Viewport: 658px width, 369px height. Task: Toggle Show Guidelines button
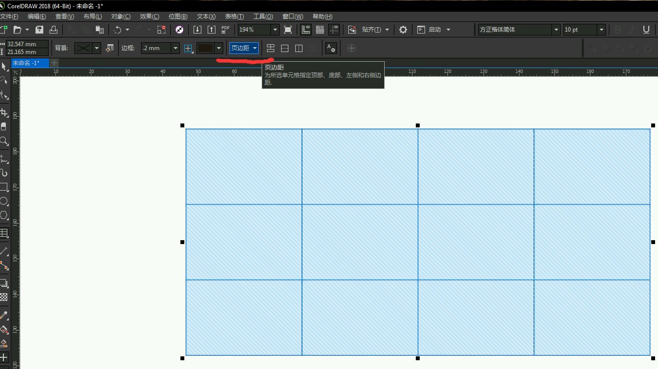tap(334, 30)
